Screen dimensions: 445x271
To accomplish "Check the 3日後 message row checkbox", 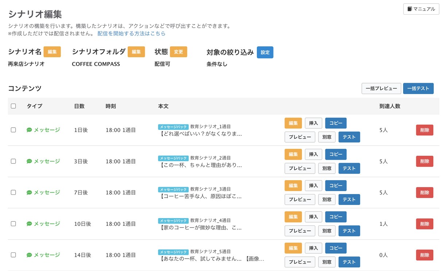I will [x=13, y=161].
